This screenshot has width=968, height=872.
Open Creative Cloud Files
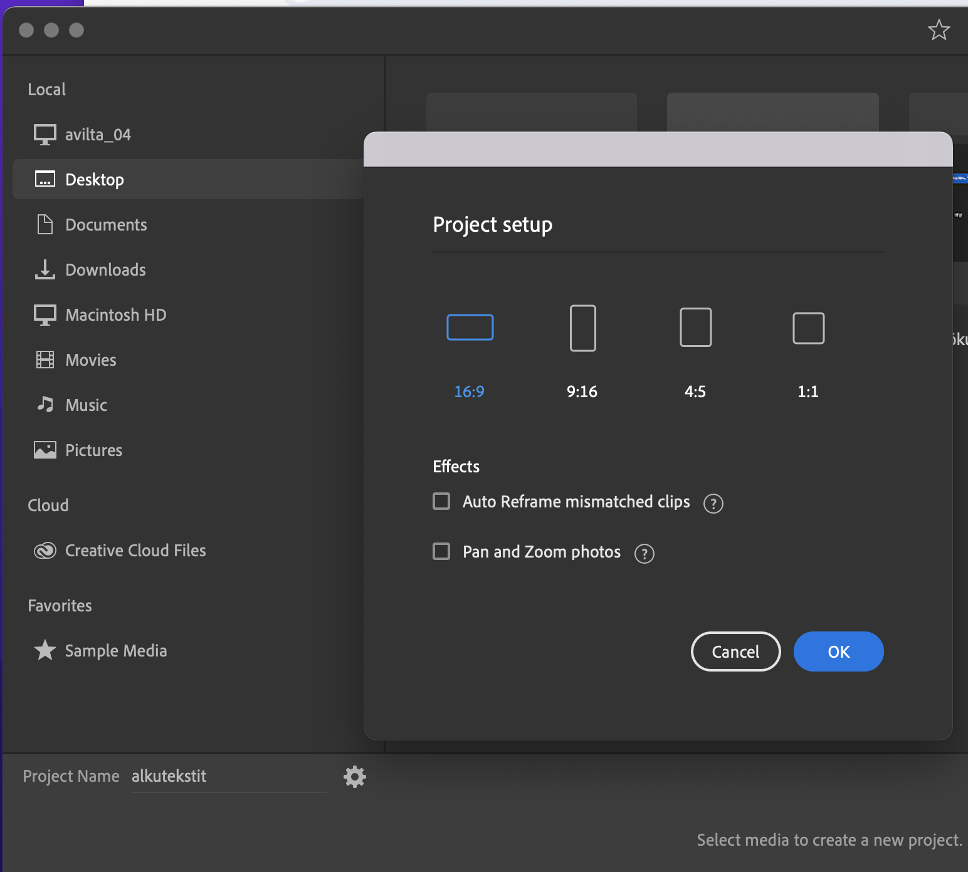135,551
